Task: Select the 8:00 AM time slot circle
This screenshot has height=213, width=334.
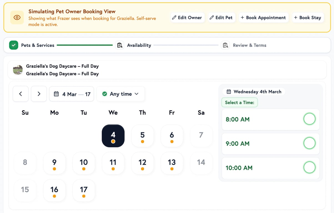Action: point(309,119)
